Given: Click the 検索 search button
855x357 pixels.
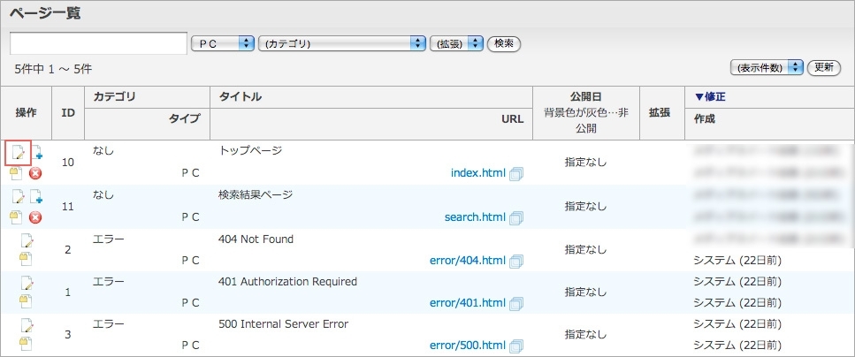Looking at the screenshot, I should pos(504,43).
